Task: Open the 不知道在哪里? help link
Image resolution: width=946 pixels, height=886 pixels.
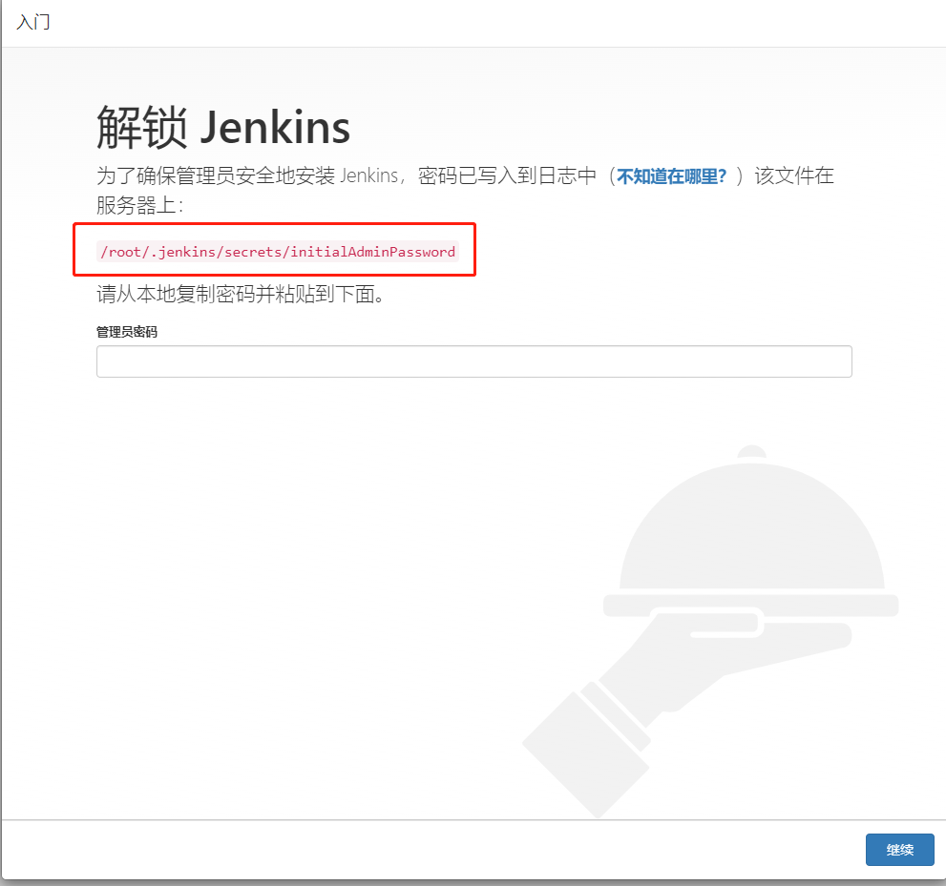Action: tap(671, 176)
